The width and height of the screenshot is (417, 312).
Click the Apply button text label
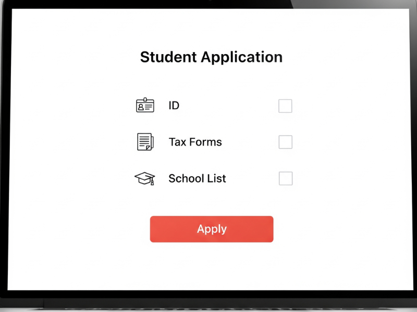click(212, 229)
